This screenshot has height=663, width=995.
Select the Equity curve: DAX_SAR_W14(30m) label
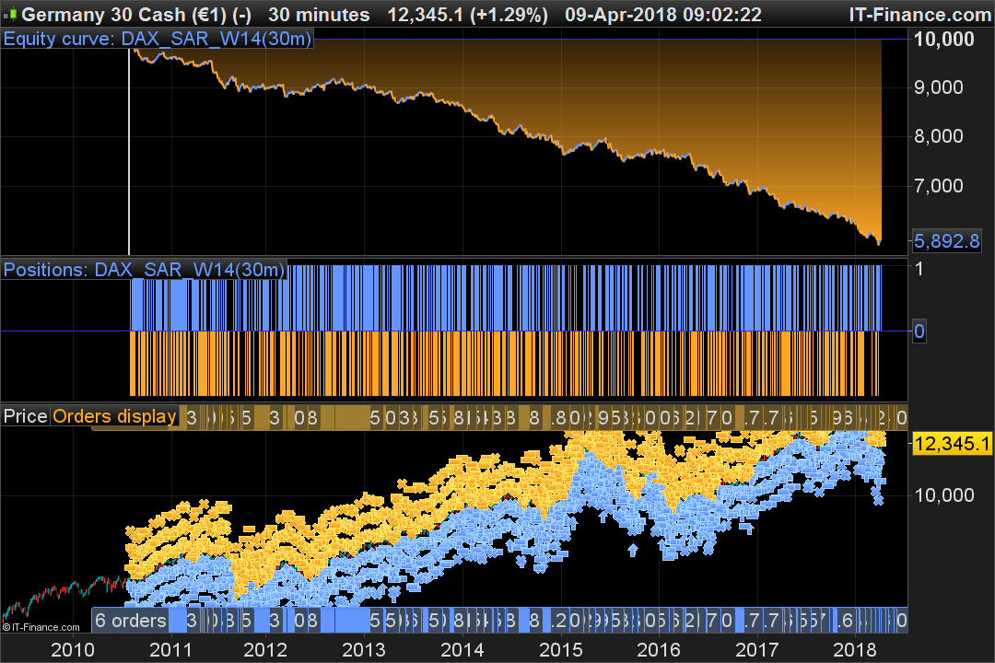(158, 39)
